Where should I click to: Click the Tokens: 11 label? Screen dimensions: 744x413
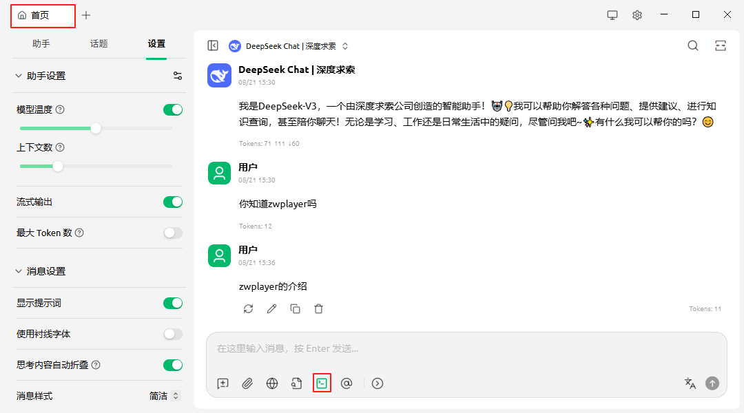click(x=705, y=308)
